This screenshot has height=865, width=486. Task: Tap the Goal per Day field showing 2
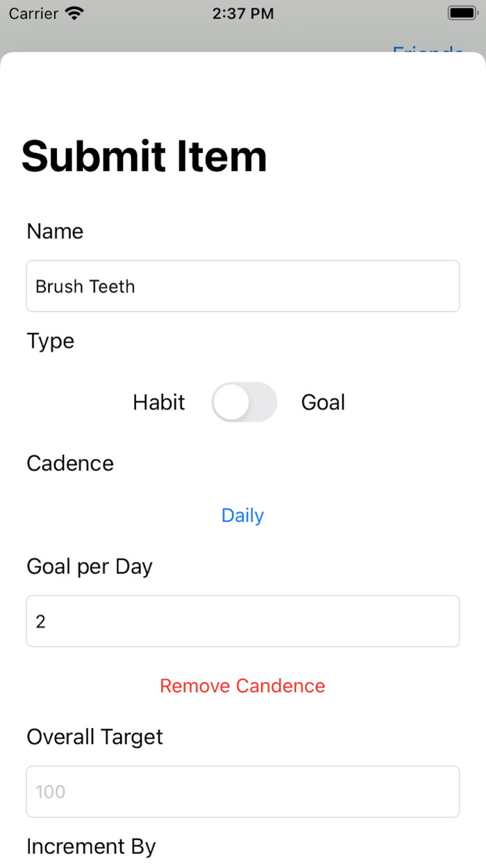[x=243, y=621]
